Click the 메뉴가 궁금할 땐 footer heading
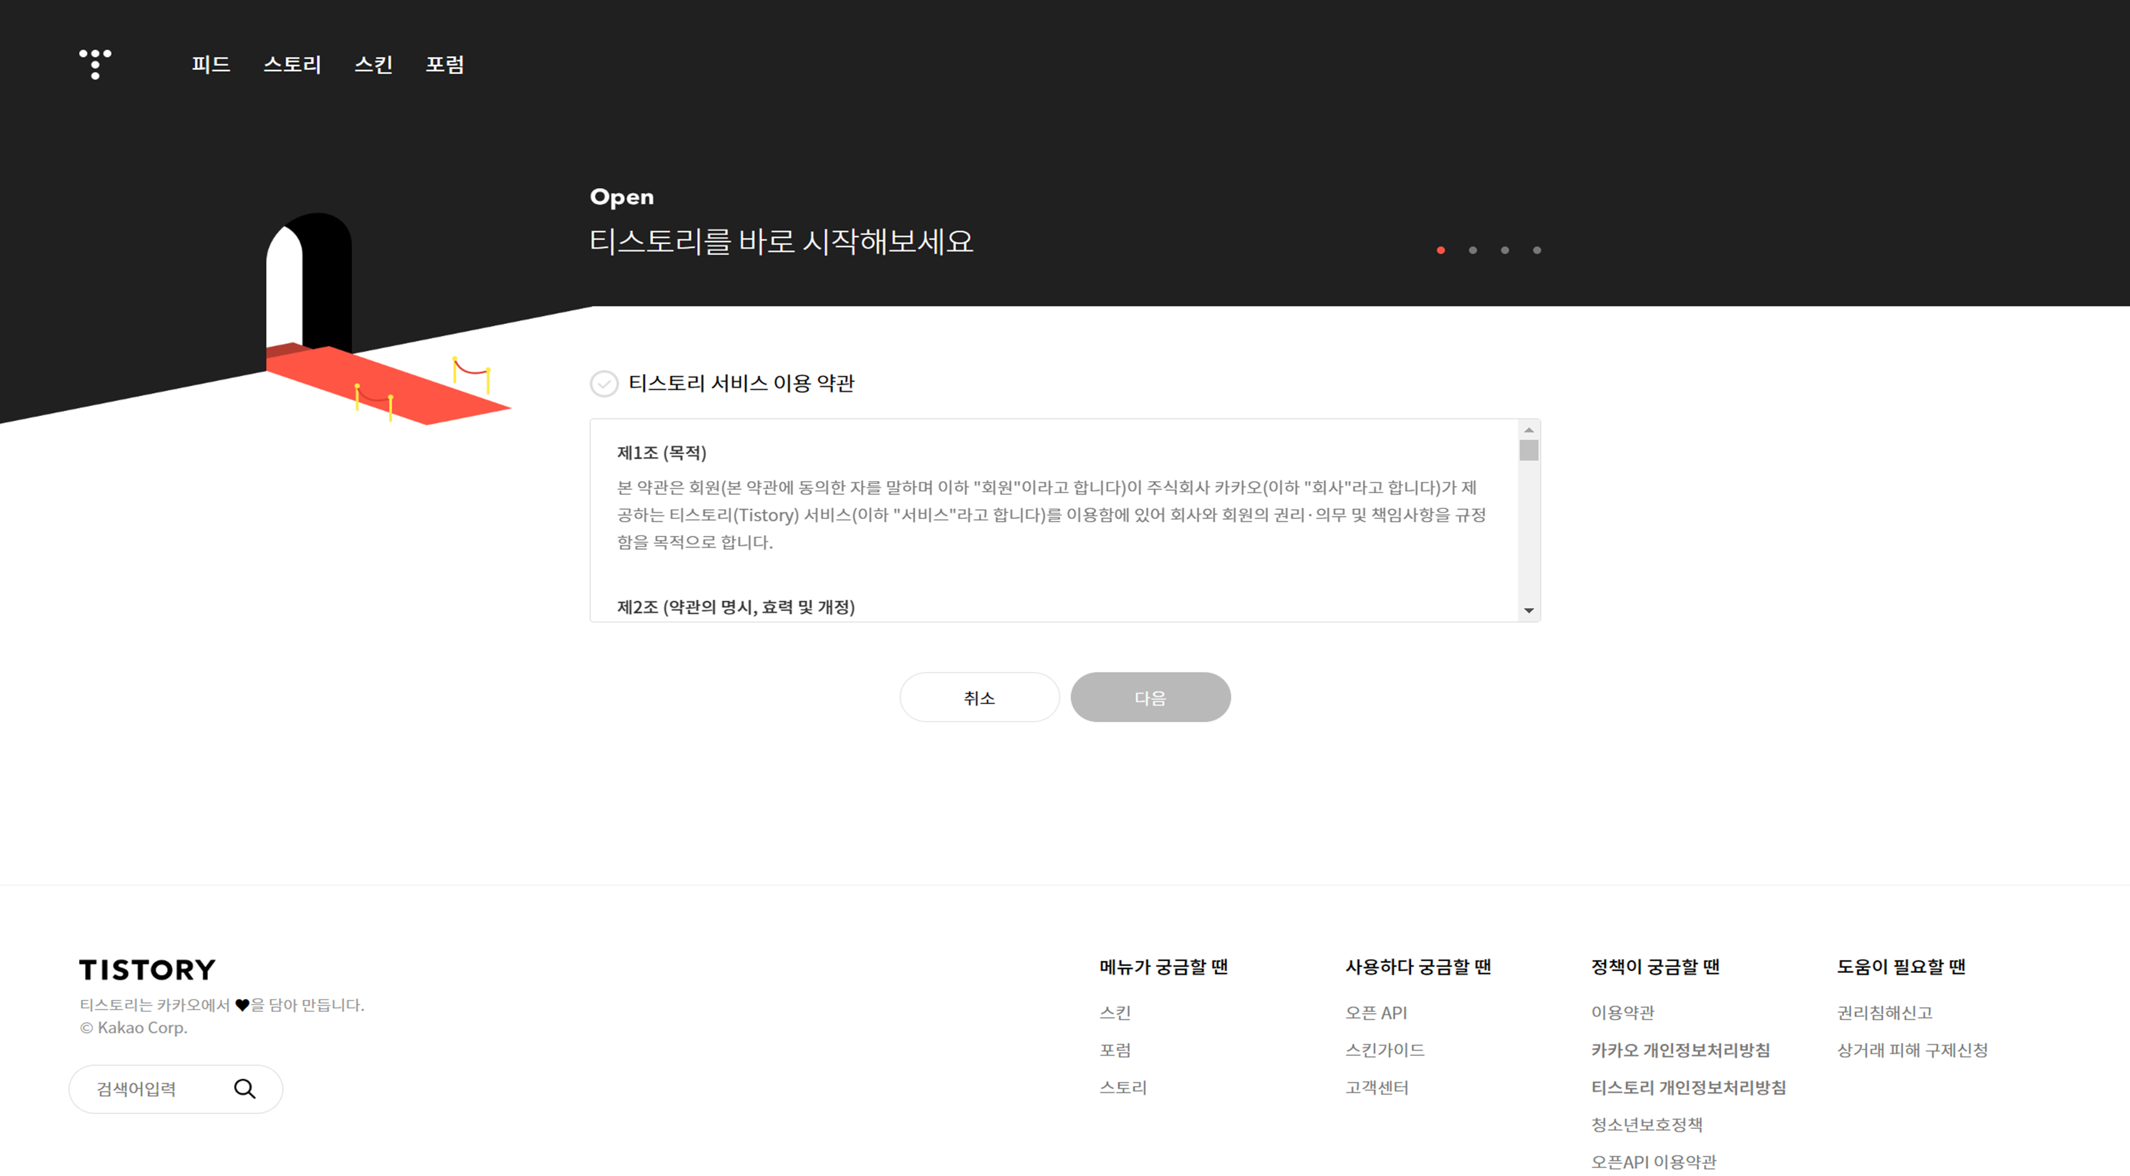 1164,967
